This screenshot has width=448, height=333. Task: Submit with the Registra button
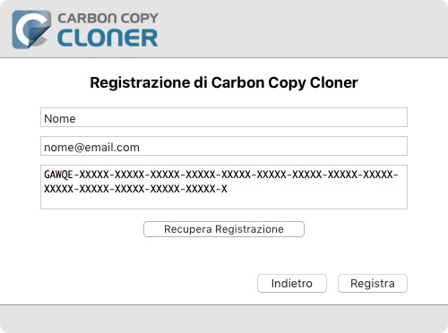tap(373, 284)
